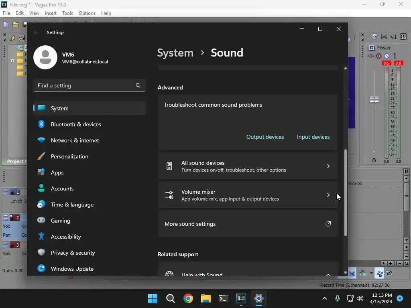Go to the Apps settings page
Screen dimensions: 411x308
click(90, 172)
